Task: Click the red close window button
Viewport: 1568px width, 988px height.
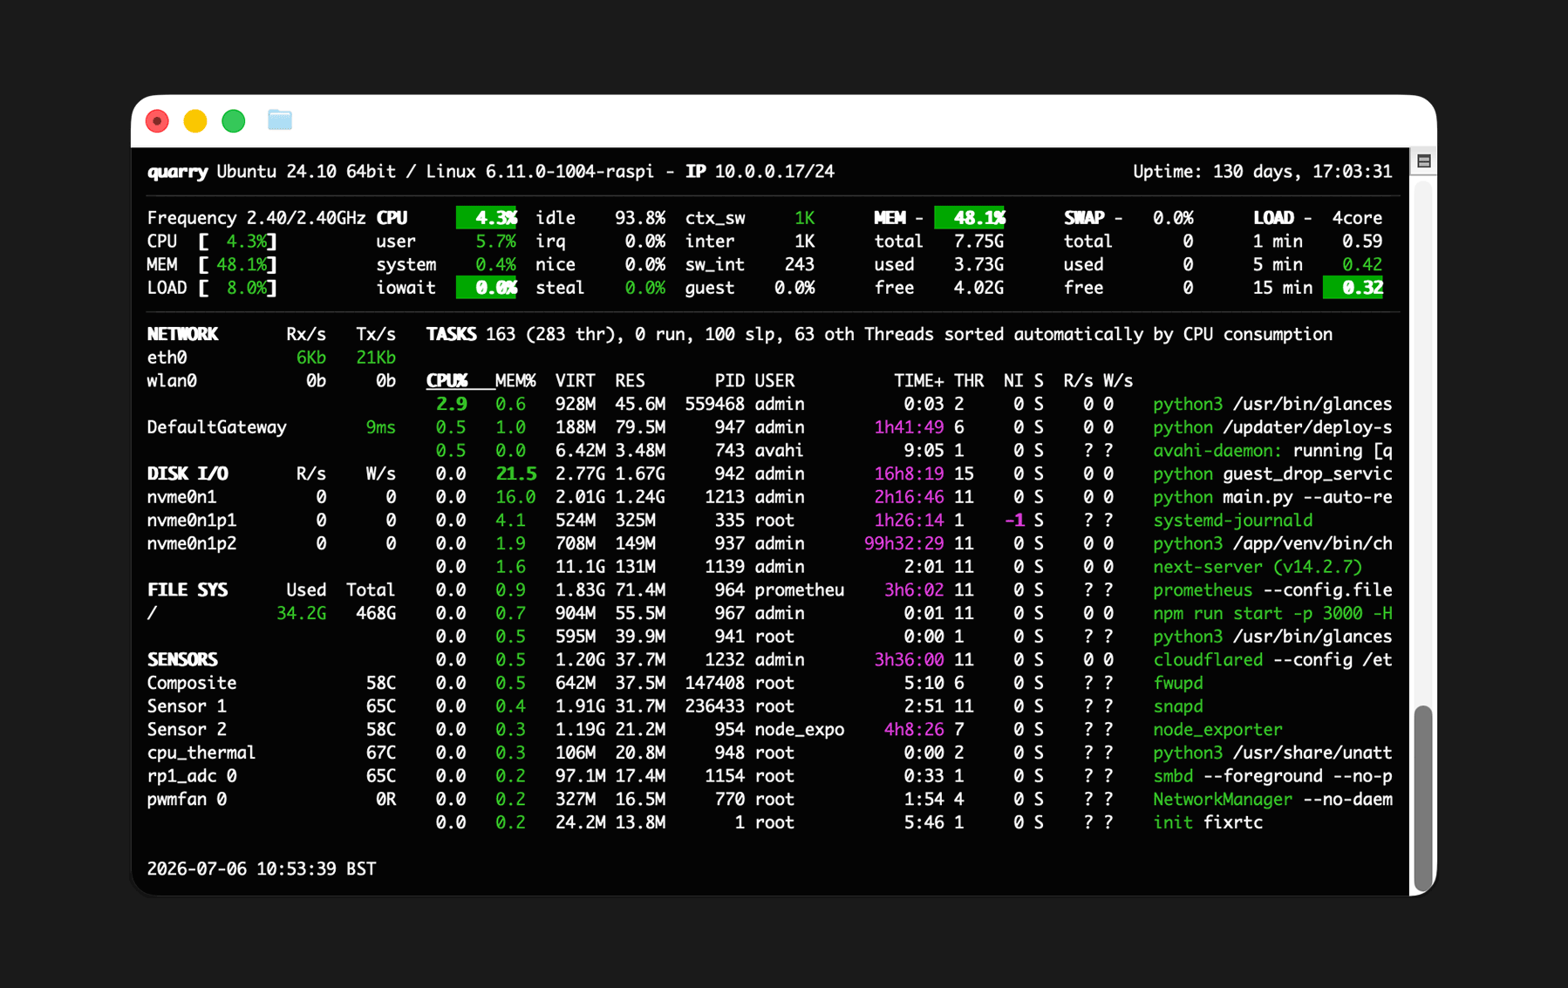Action: pos(157,121)
